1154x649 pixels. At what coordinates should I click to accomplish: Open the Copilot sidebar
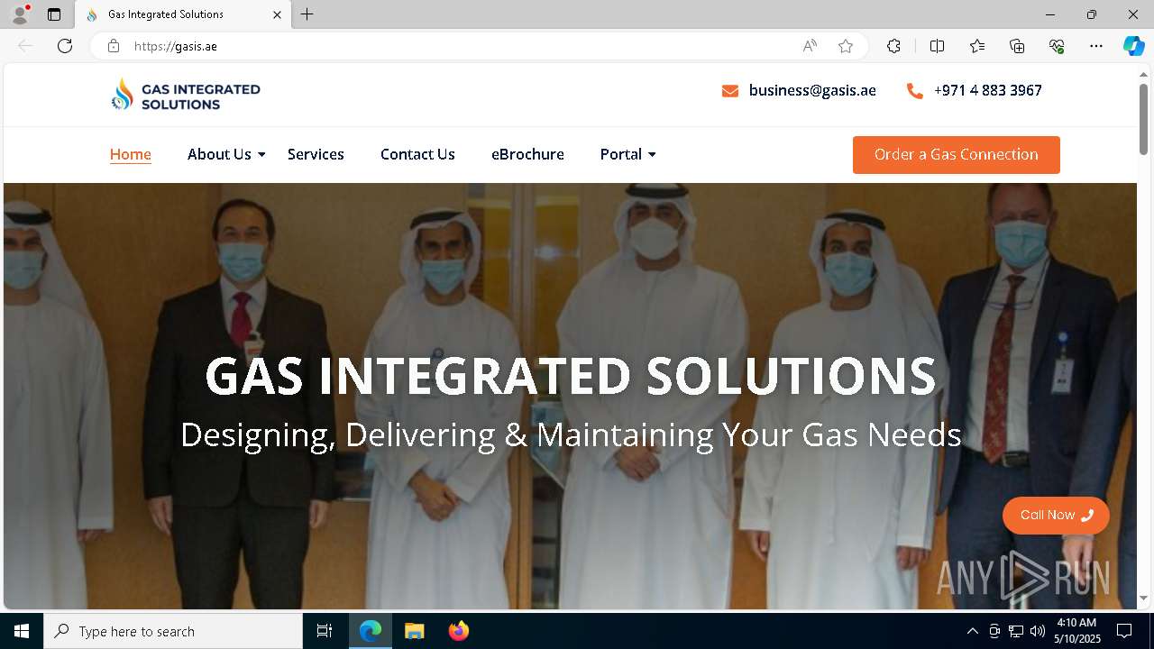(1133, 46)
